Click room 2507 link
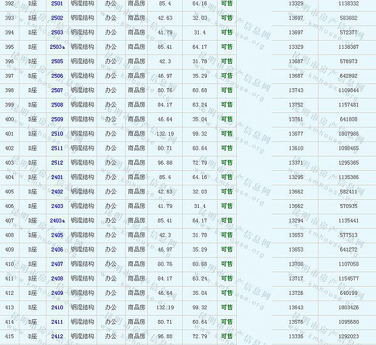376x345 pixels. (57, 90)
